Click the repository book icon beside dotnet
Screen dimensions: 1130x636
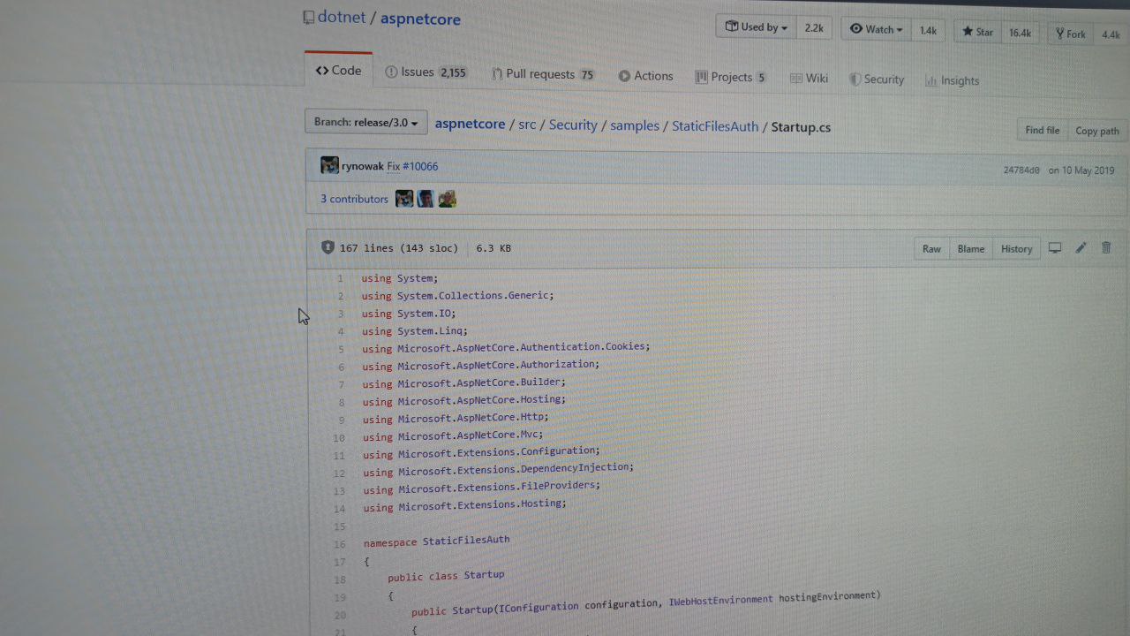click(308, 17)
